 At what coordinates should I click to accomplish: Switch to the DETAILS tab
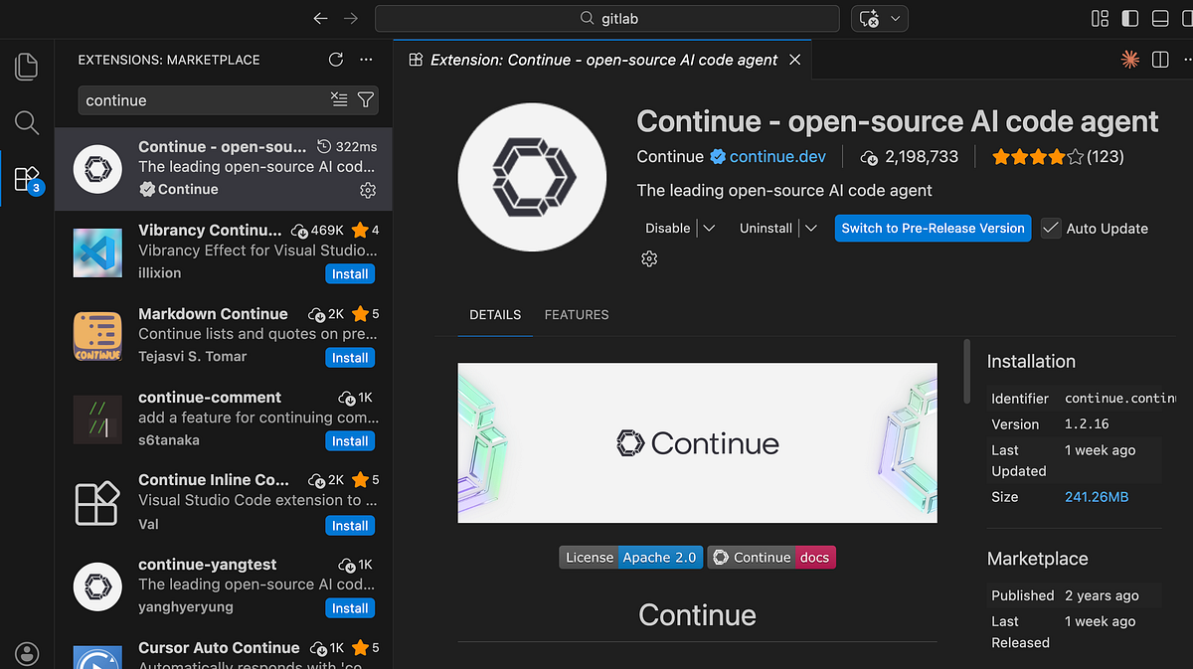point(495,314)
